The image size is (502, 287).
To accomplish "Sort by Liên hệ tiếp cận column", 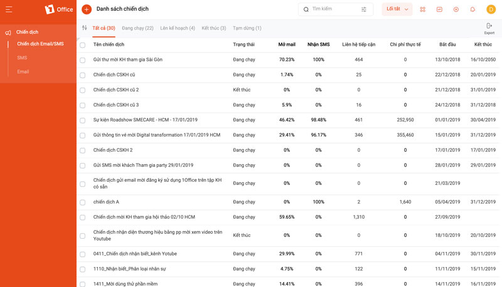I will click(358, 44).
